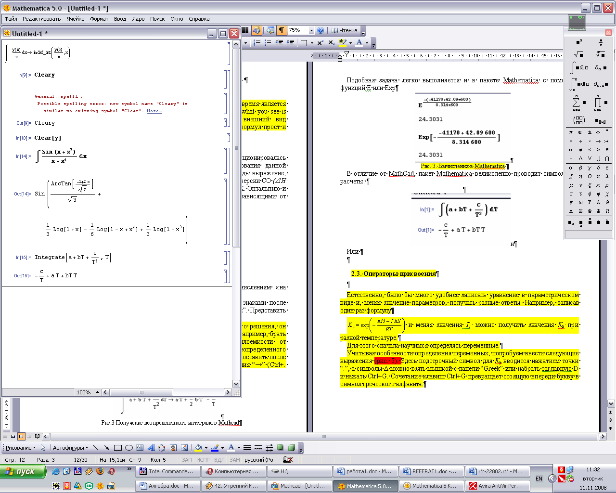Insert nth root template from palette

pos(600,54)
